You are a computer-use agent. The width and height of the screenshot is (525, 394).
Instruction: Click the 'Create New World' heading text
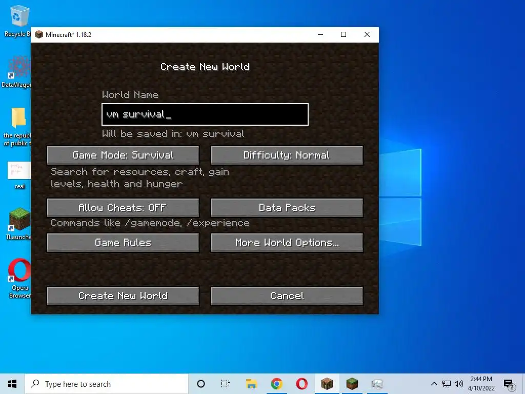coord(205,67)
